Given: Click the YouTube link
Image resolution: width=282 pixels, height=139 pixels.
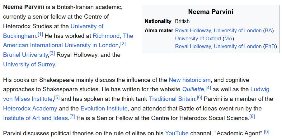Looking at the screenshot, I should (177, 133).
